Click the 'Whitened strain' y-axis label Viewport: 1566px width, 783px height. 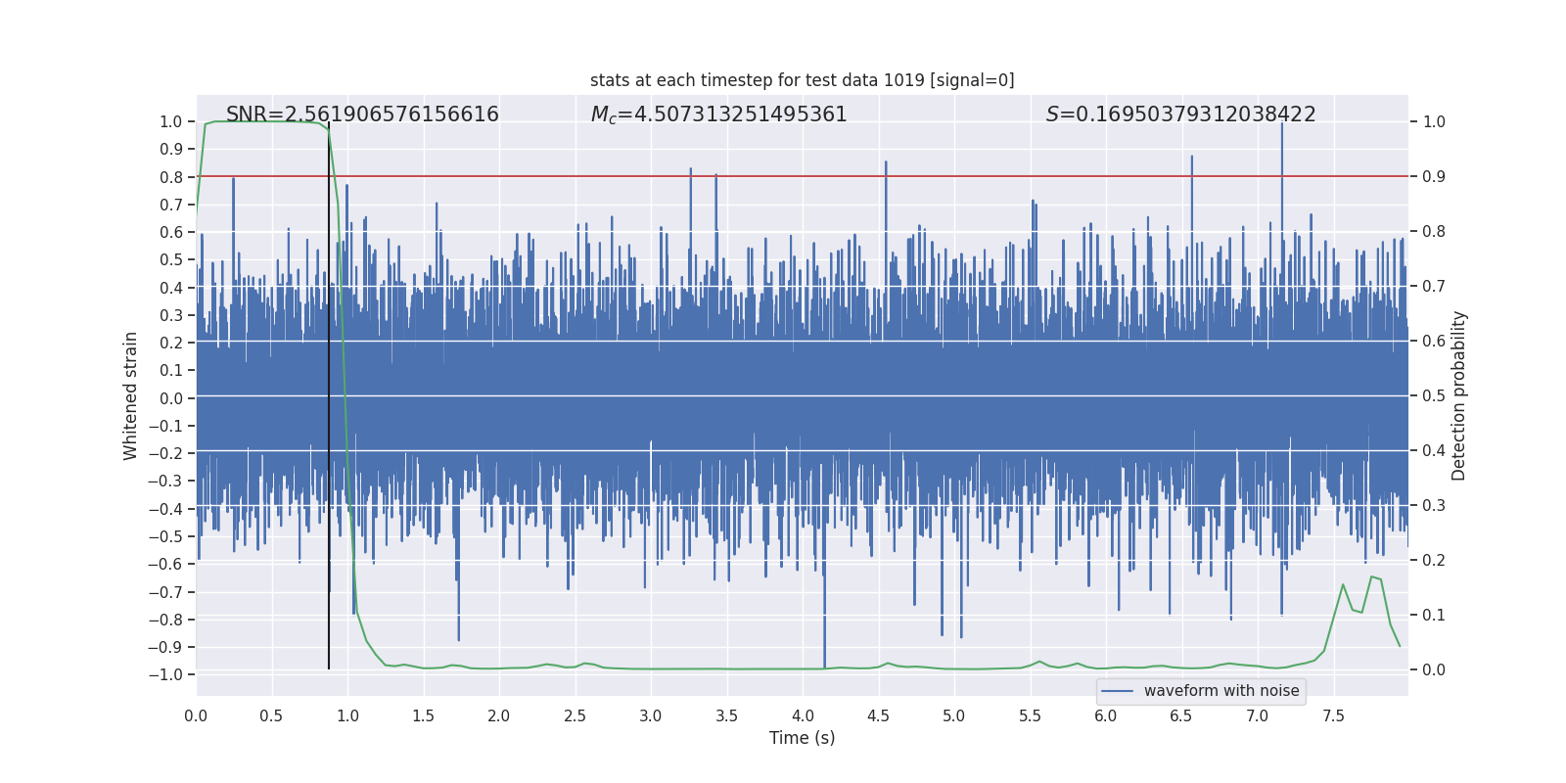coord(130,395)
